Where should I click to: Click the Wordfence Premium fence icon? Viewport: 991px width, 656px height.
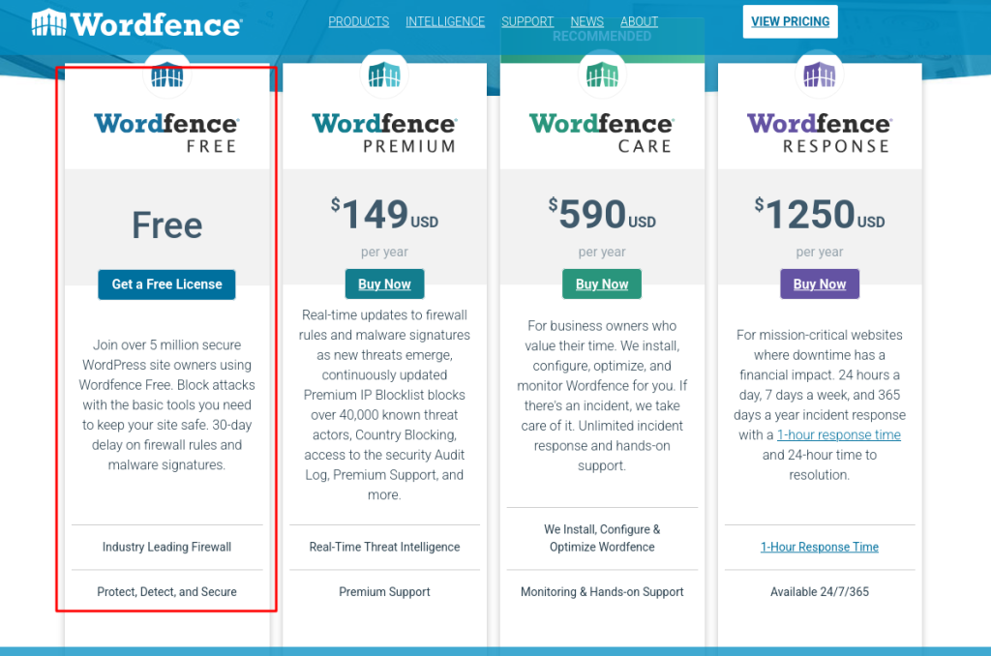pyautogui.click(x=384, y=75)
